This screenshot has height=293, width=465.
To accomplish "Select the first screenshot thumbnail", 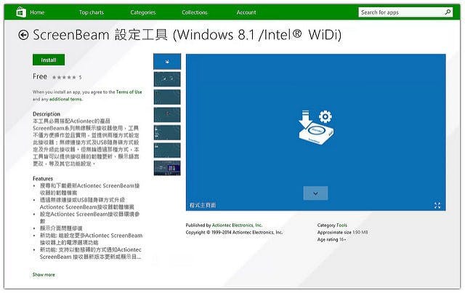I will (x=167, y=62).
